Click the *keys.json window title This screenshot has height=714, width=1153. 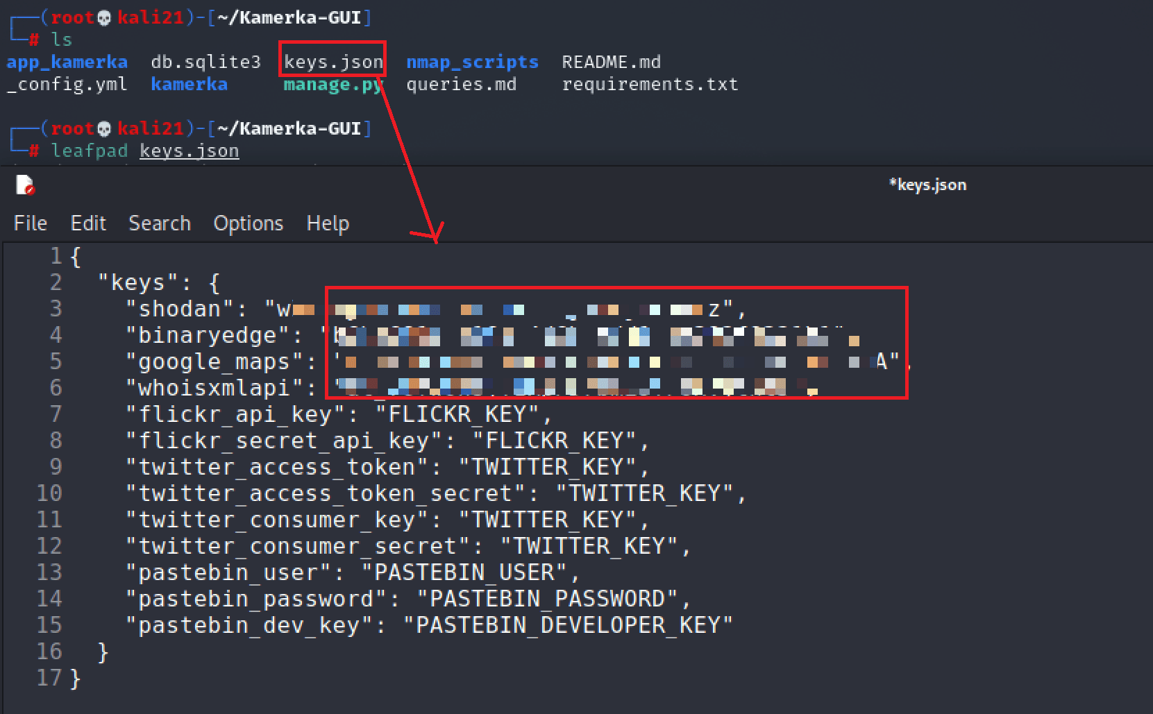[927, 185]
